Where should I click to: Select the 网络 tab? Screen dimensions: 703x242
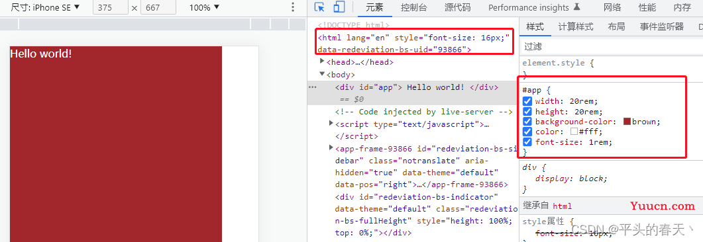[x=612, y=8]
